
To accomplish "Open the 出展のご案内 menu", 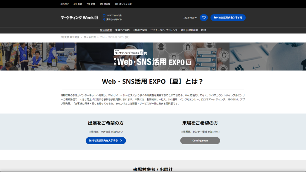I will 140,30.
